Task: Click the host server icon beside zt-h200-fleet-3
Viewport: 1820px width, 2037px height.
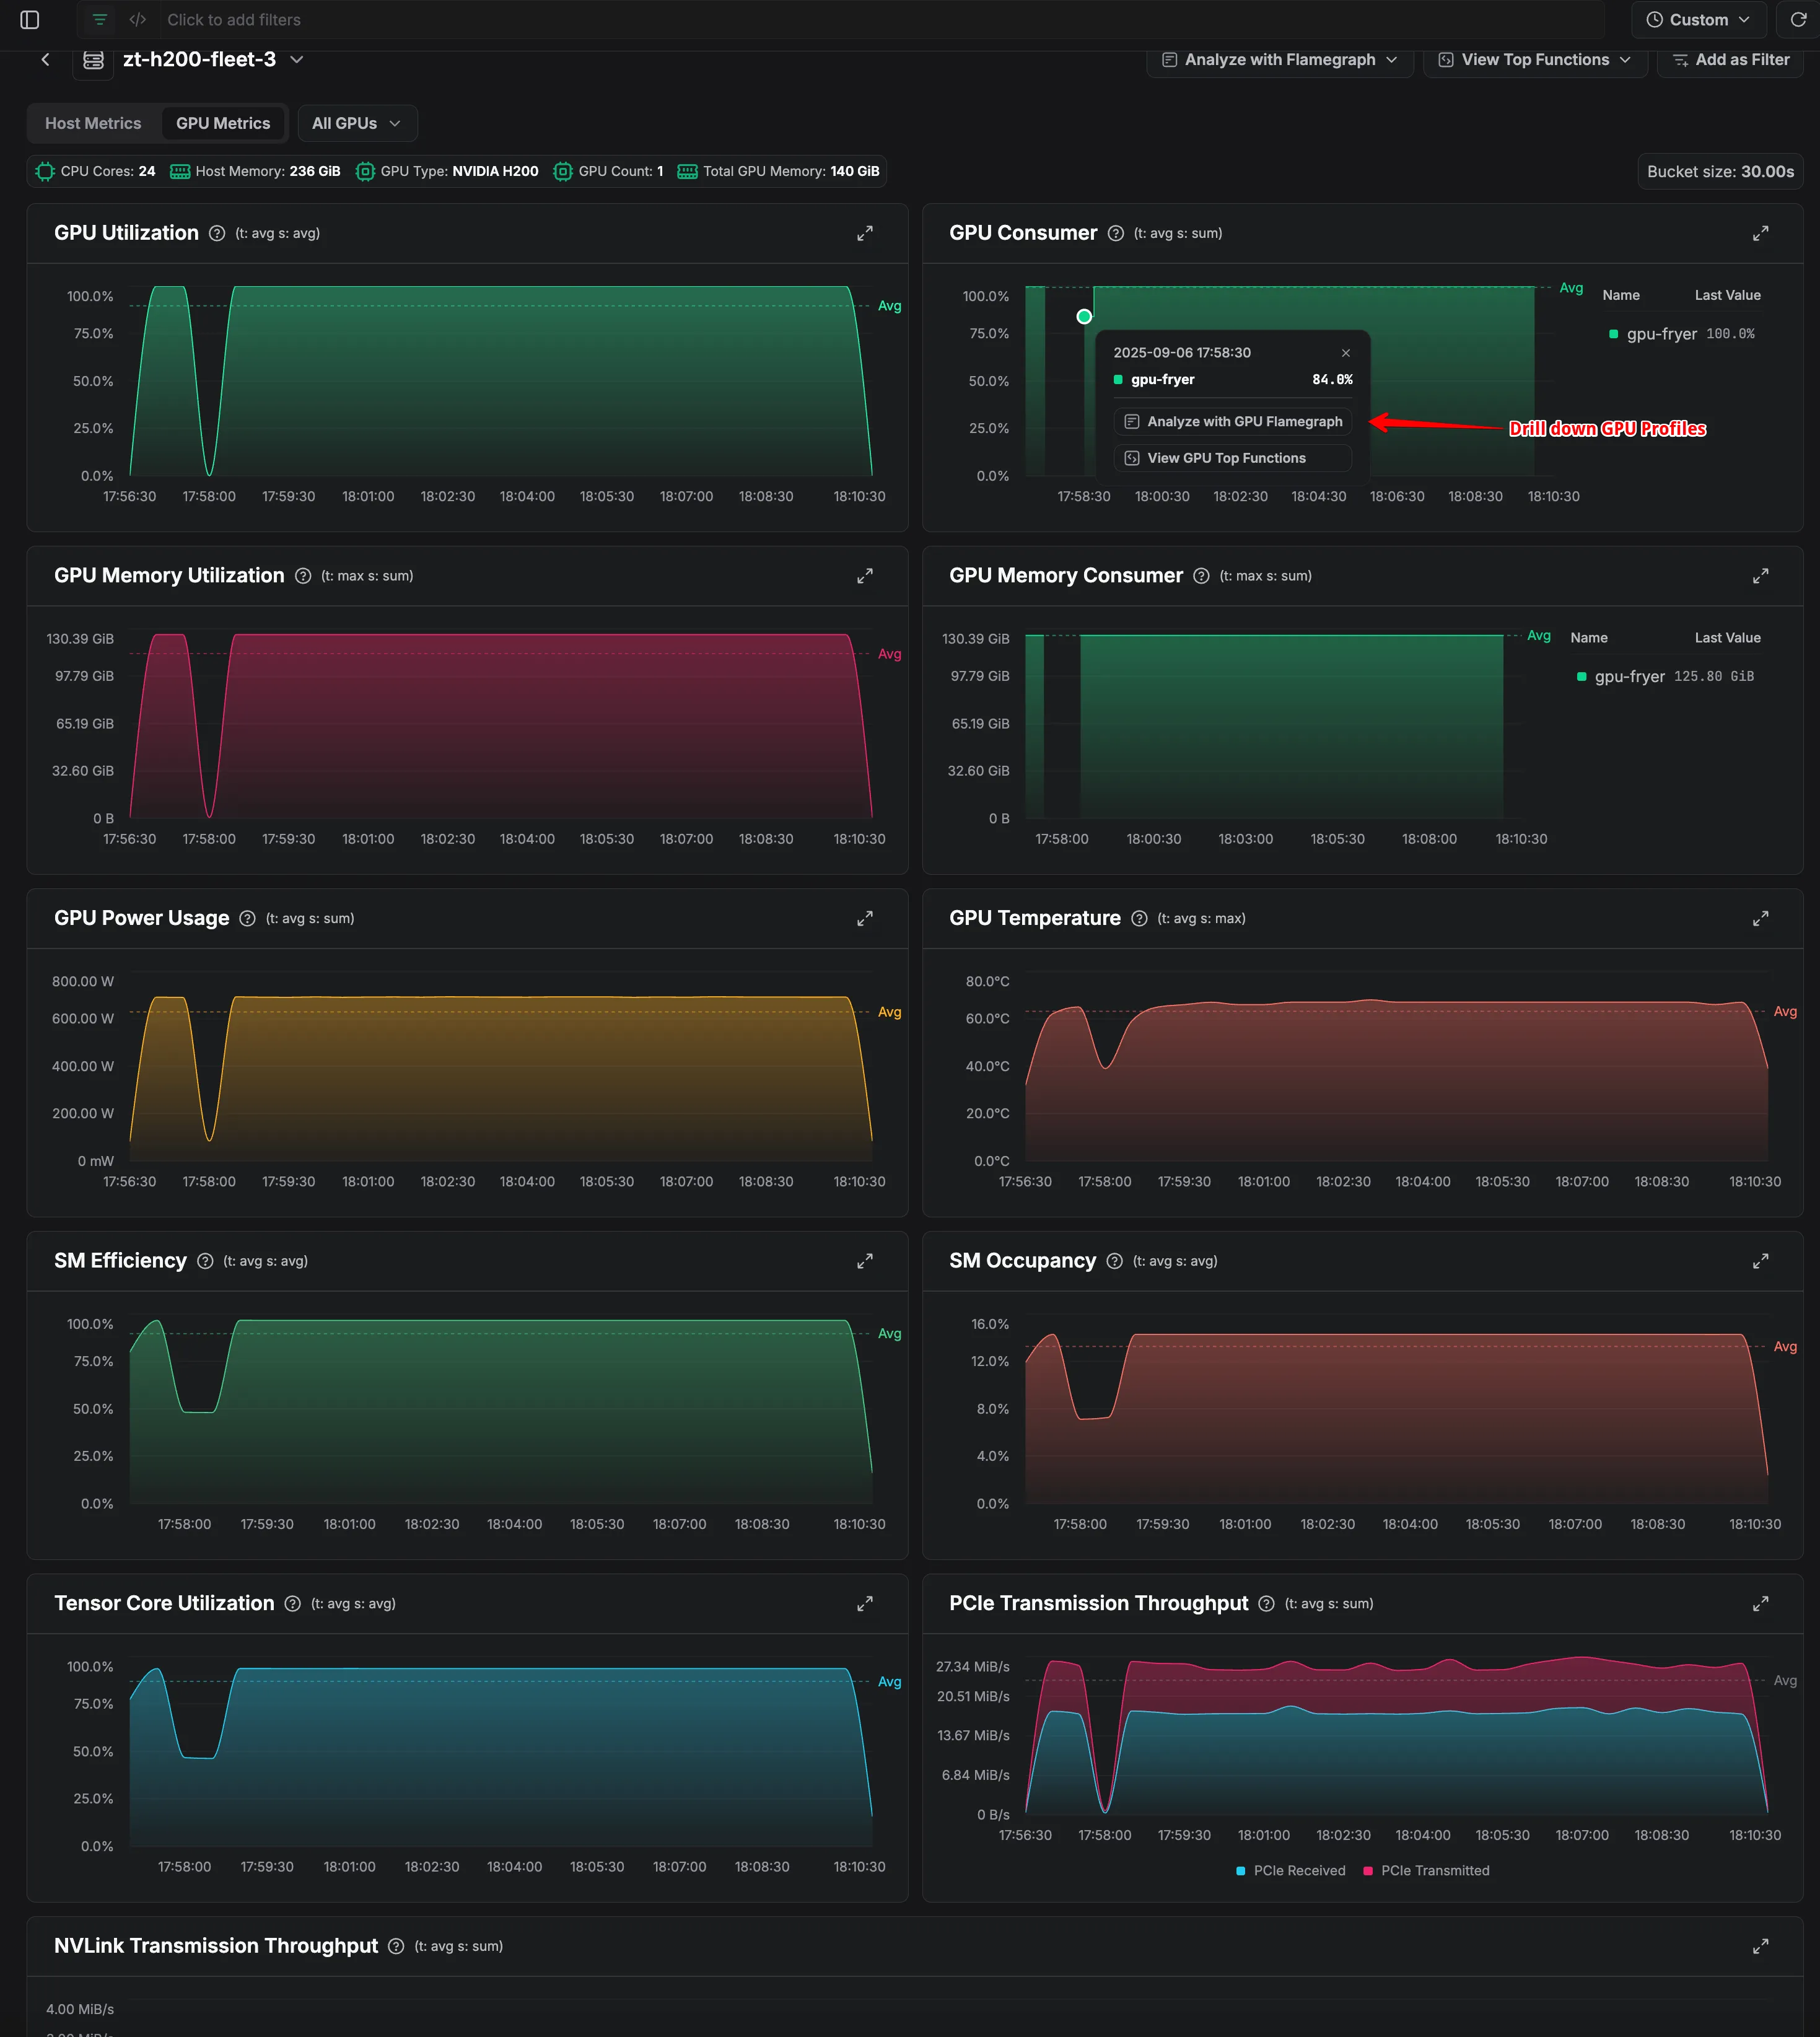Action: click(x=92, y=60)
